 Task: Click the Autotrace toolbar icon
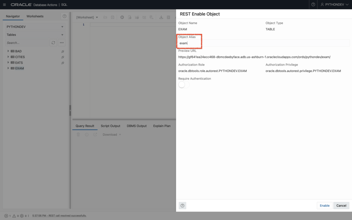pos(144,17)
